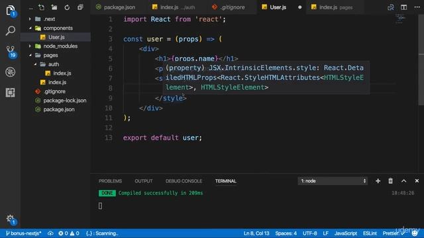Open index.js under the auth folder
The image size is (424, 238).
coord(62,73)
